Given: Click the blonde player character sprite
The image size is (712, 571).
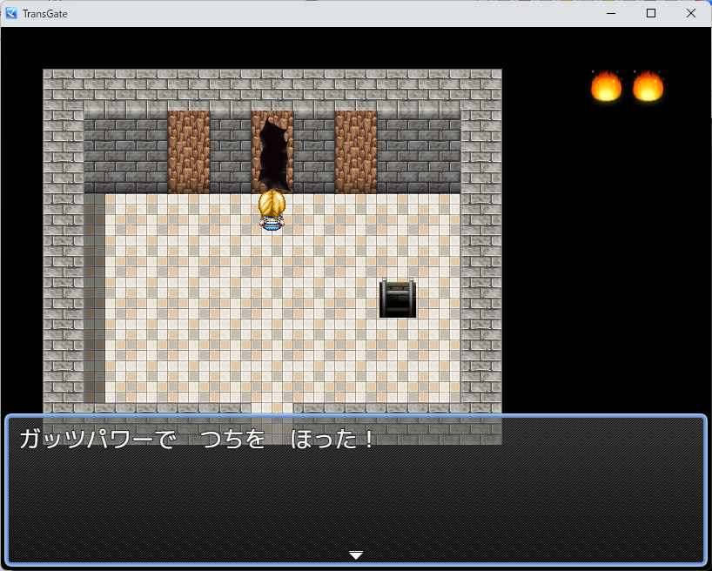Looking at the screenshot, I should click(272, 212).
